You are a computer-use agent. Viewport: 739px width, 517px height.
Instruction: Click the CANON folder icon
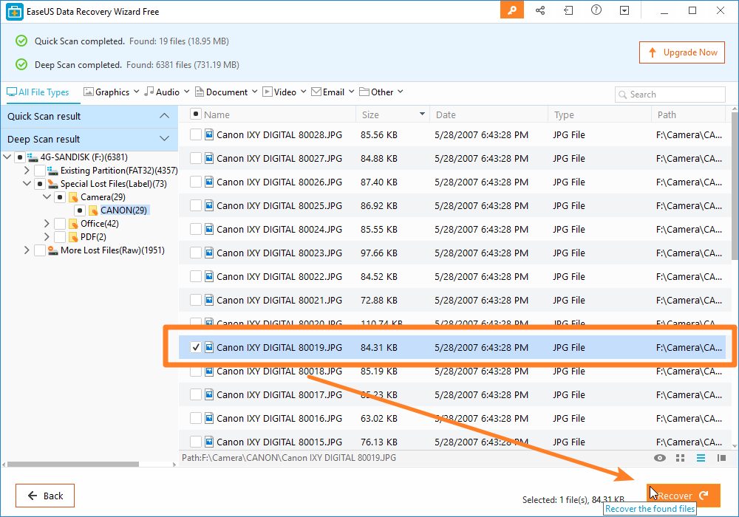[x=93, y=210]
